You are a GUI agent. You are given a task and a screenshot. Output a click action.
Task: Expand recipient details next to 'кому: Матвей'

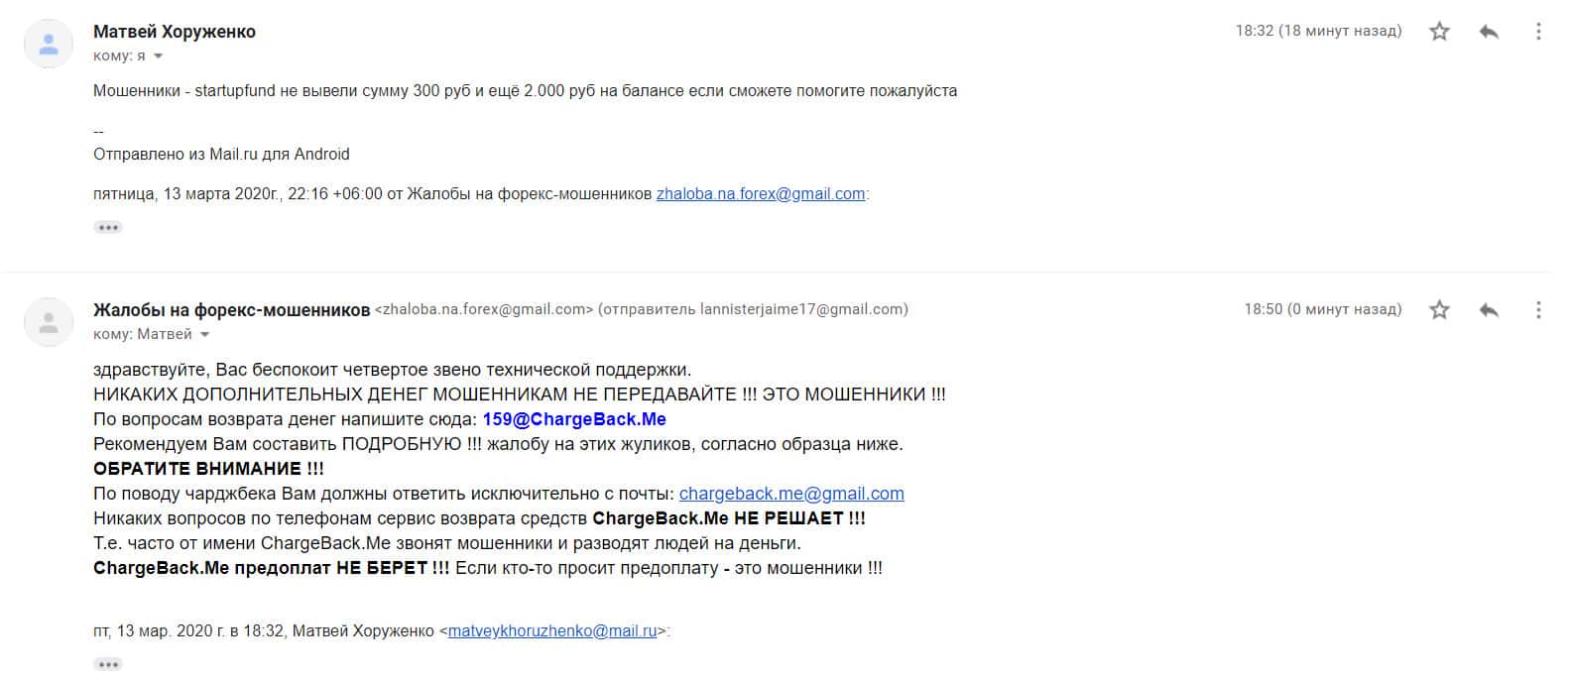(x=205, y=335)
